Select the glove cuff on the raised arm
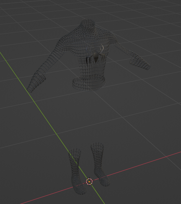 click(x=140, y=62)
